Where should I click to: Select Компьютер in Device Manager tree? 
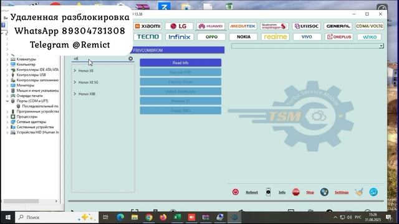point(26,64)
